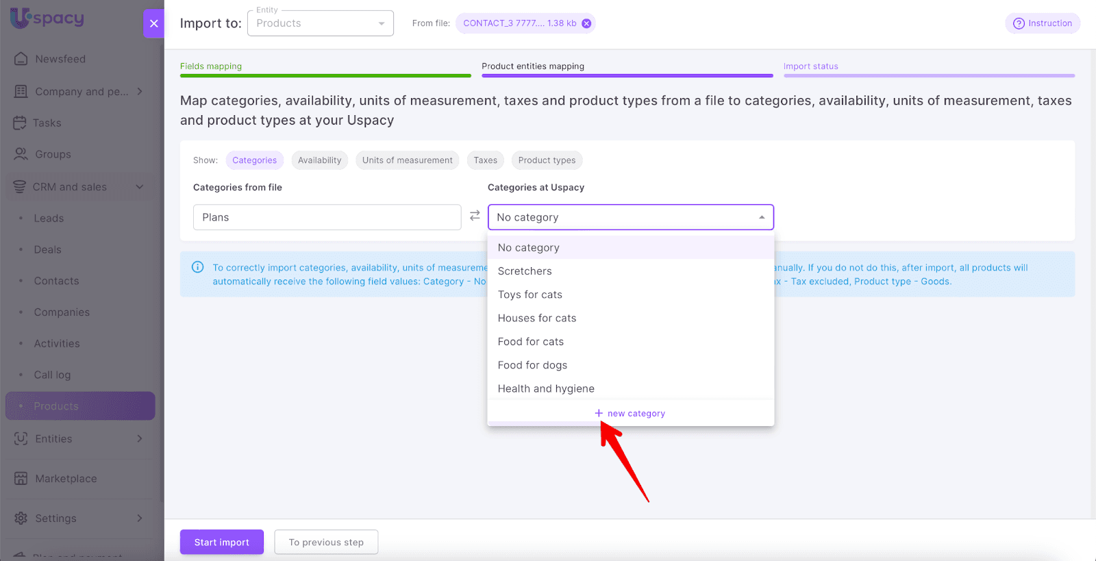This screenshot has width=1096, height=561.
Task: Click the Uspacy logo icon
Action: pos(21,18)
